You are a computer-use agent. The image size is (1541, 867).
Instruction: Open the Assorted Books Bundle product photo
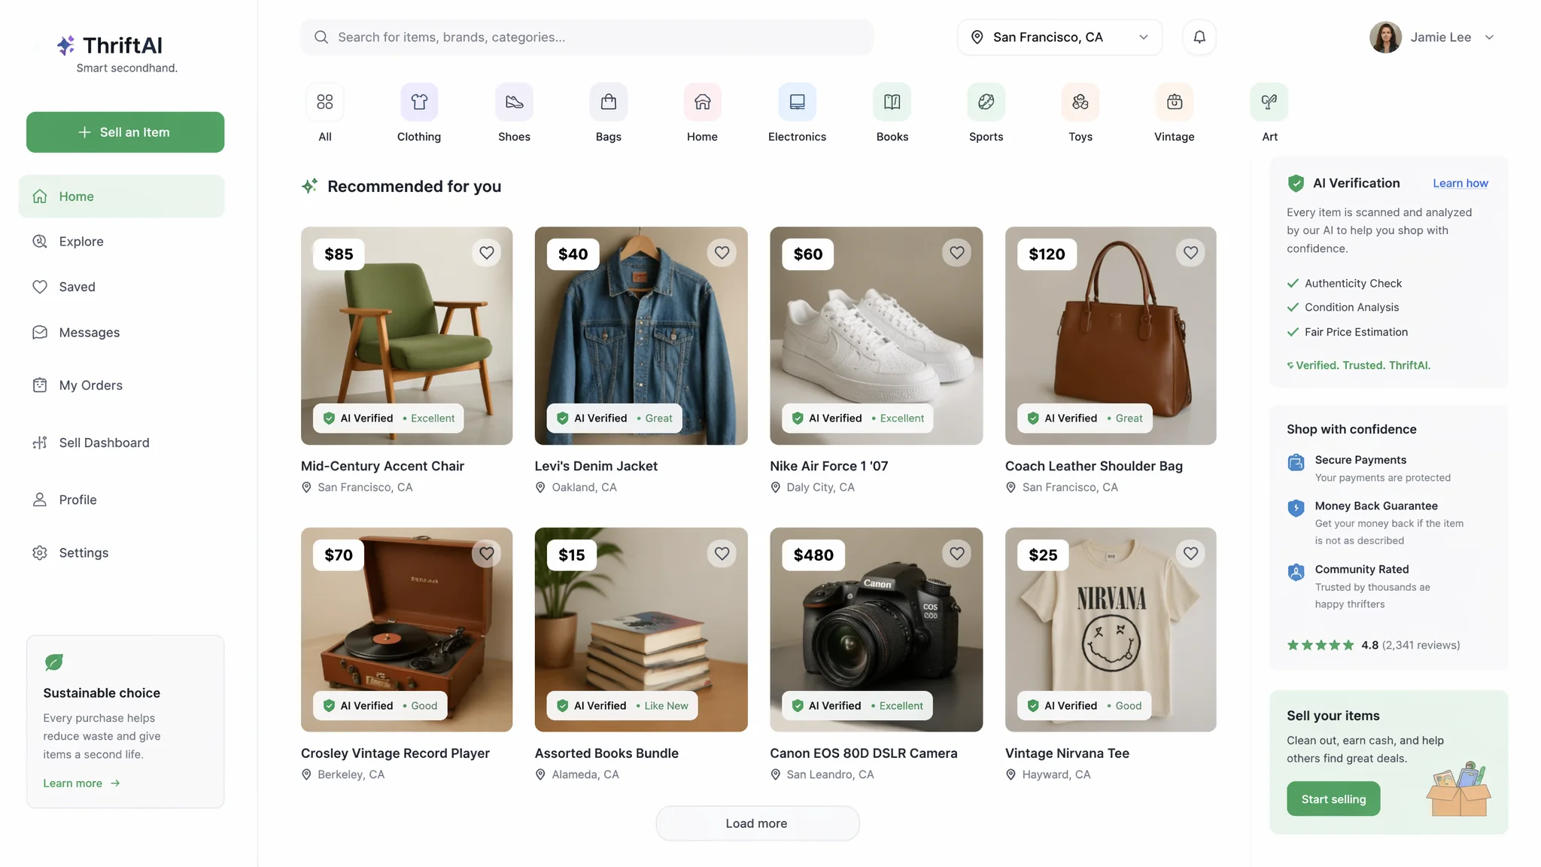(x=641, y=629)
